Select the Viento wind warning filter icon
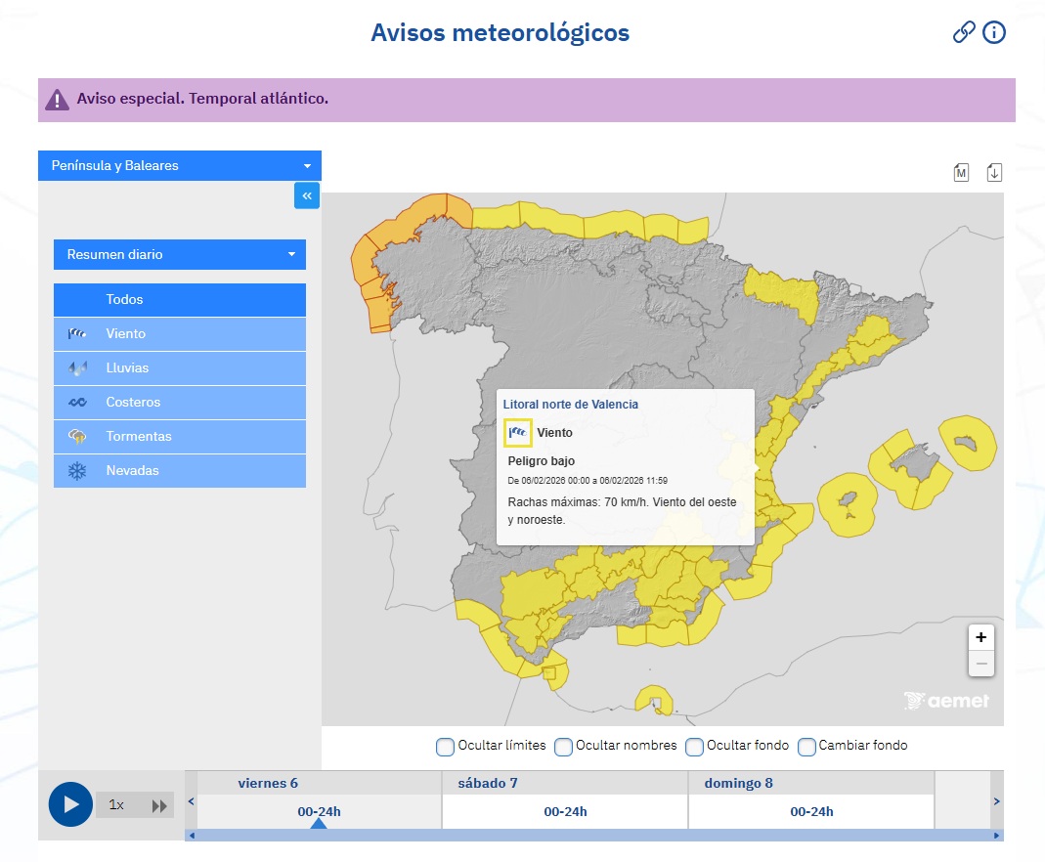The image size is (1045, 862). (x=77, y=333)
